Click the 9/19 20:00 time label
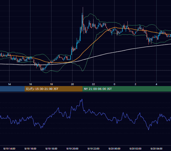Image resolution: width=171 pixels, height=151 pixels. [x=72, y=148]
